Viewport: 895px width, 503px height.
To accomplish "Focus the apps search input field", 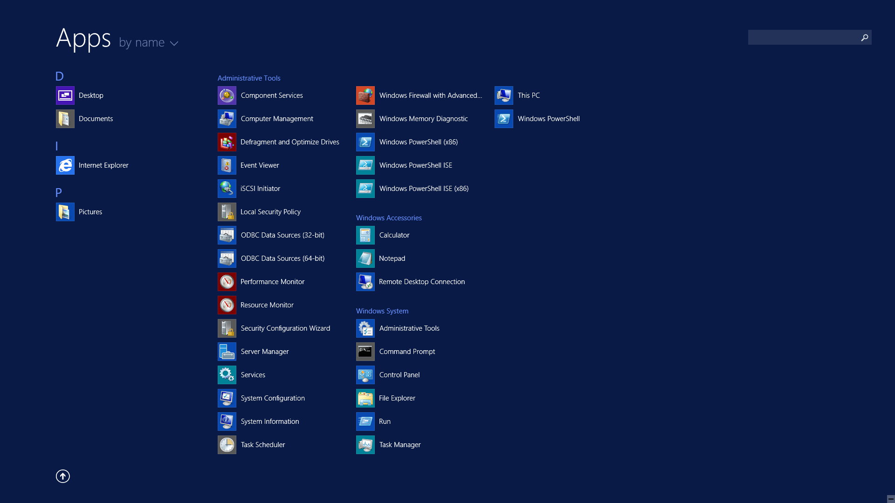I will [803, 37].
